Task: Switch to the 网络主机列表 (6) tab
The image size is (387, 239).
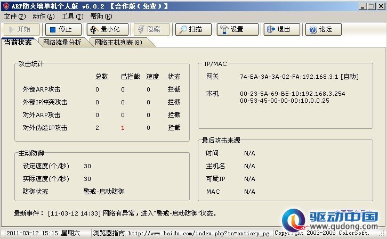Action: click(118, 43)
